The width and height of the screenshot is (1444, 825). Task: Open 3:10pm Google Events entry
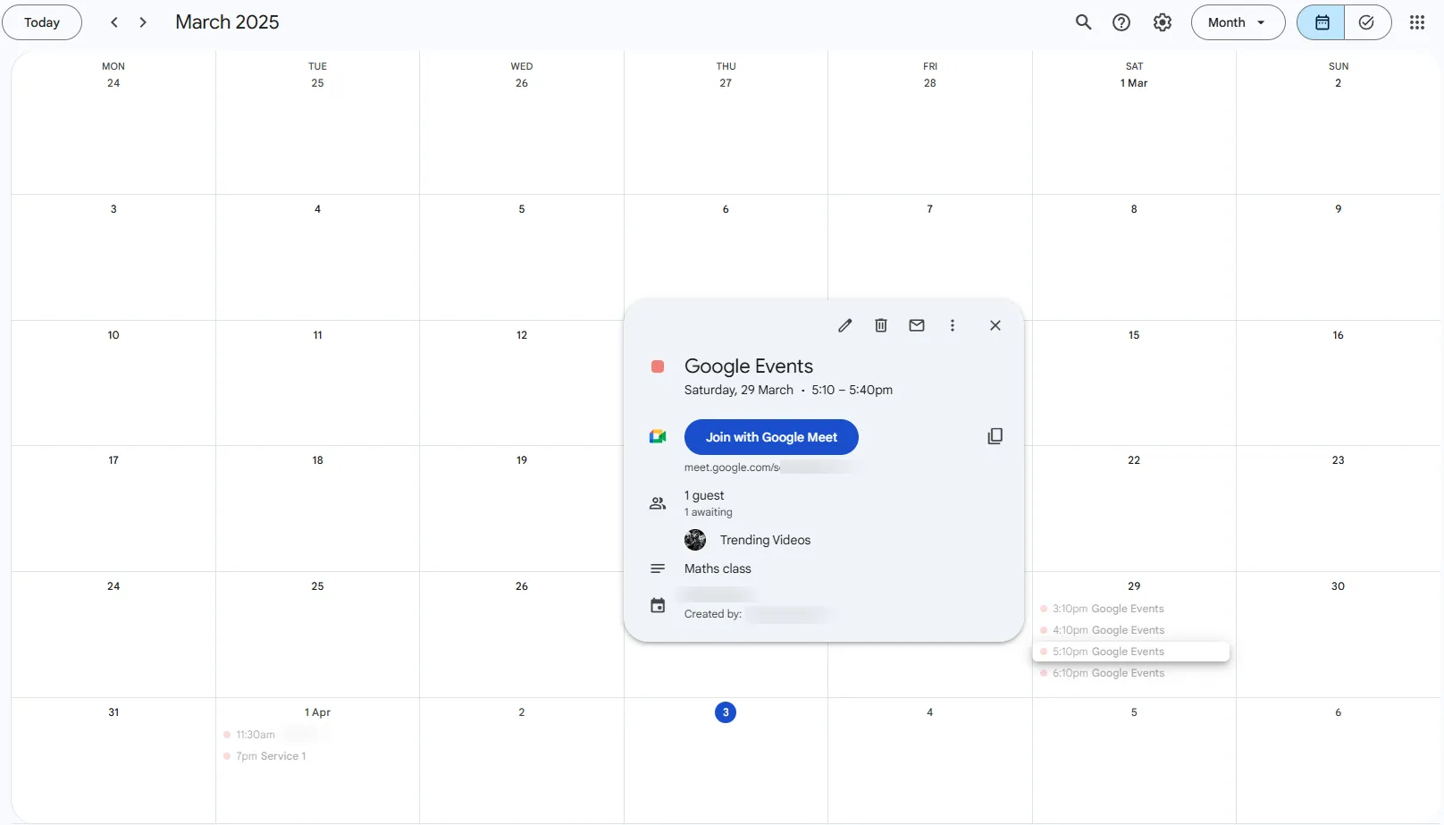pos(1131,609)
